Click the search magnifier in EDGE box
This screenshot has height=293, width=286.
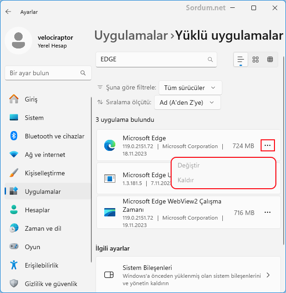click(210, 60)
